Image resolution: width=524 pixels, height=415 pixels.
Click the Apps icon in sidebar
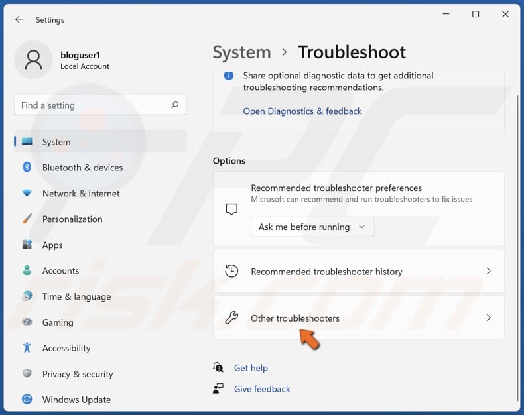[x=27, y=245]
